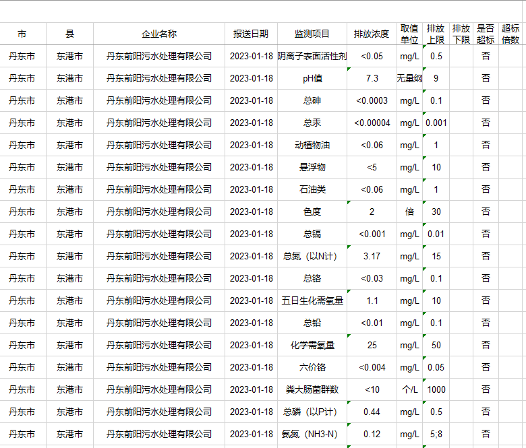
Task: Select the upper limit 1000 cell
Action: coord(436,389)
